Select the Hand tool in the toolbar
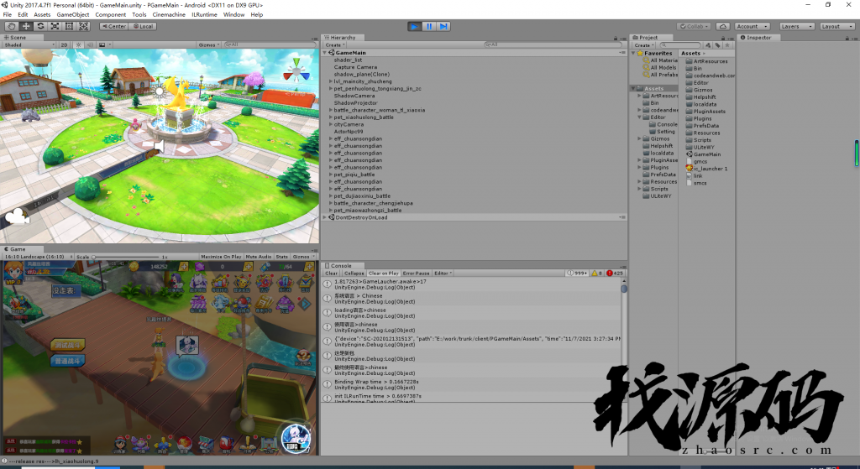 point(11,26)
